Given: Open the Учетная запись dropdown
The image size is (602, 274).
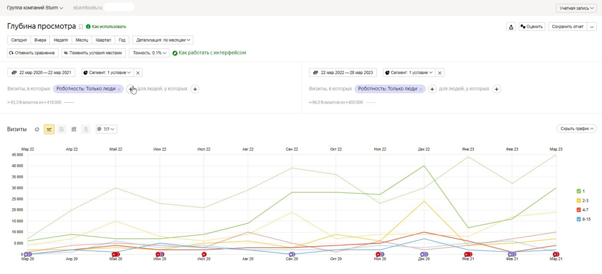Looking at the screenshot, I should 576,8.
